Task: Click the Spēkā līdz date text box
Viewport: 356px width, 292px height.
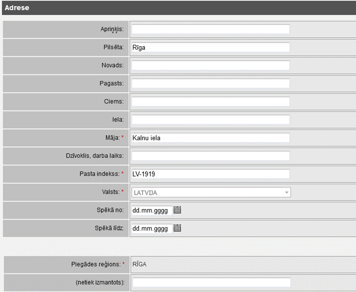Action: (x=151, y=228)
